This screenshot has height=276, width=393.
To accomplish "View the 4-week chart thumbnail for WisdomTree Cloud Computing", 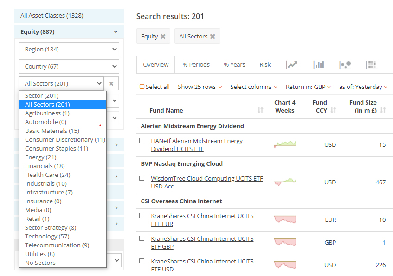I will [285, 182].
